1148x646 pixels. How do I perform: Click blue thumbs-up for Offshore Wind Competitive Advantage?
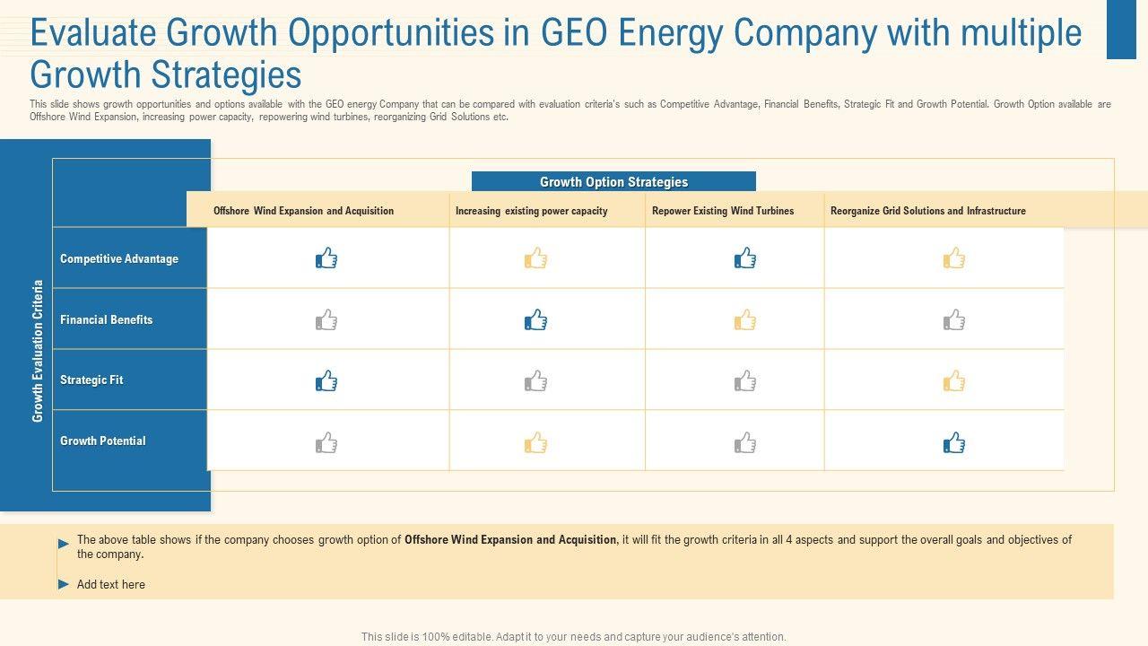(x=326, y=258)
